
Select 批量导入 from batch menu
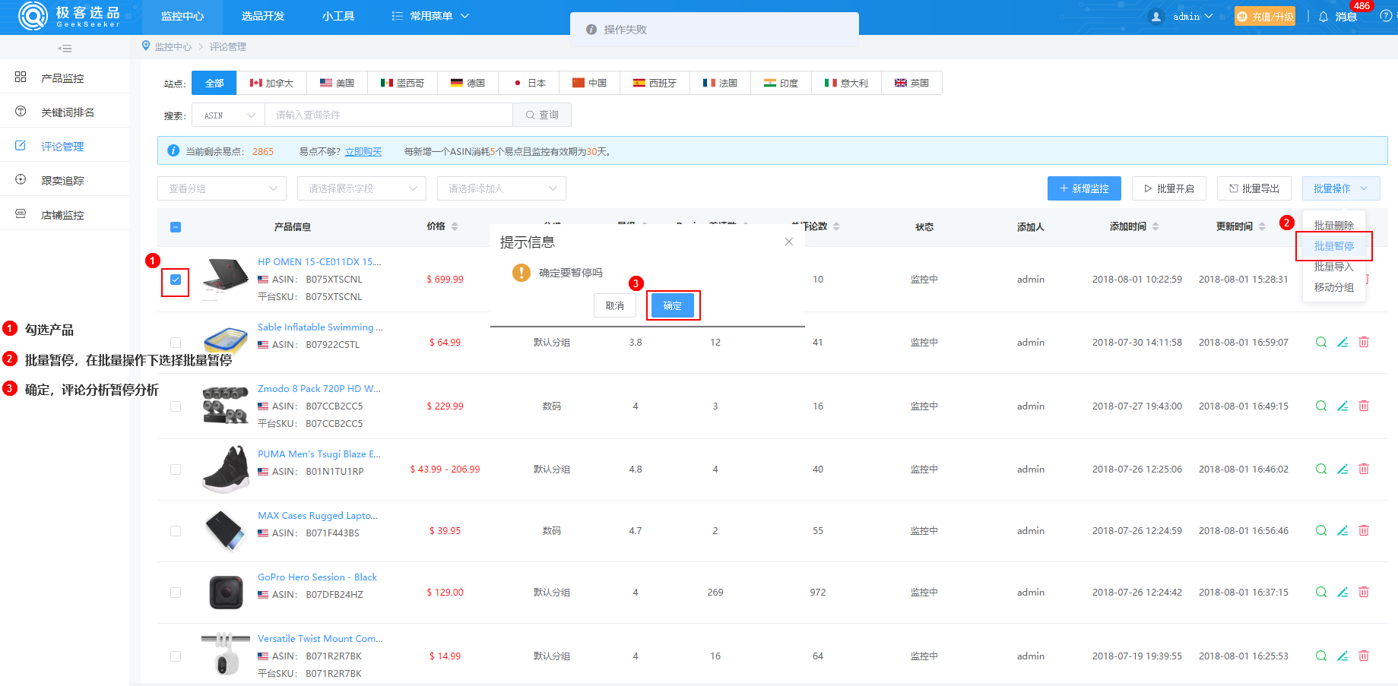point(1334,267)
